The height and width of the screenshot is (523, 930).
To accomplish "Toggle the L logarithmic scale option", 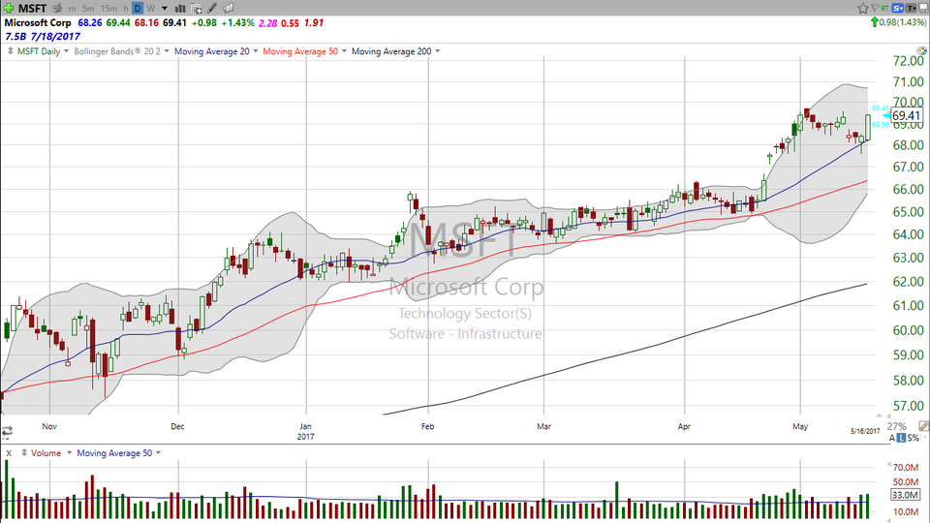I will pyautogui.click(x=901, y=438).
